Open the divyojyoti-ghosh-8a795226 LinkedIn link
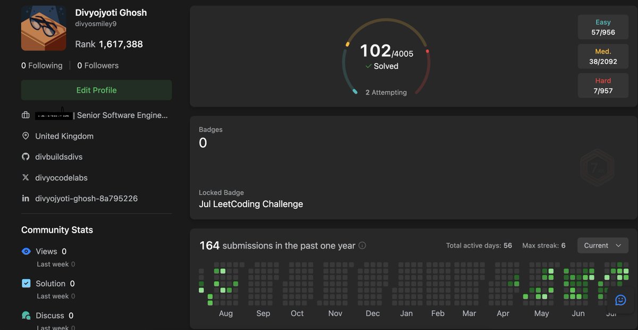Screen dimensions: 638x330 click(87, 199)
